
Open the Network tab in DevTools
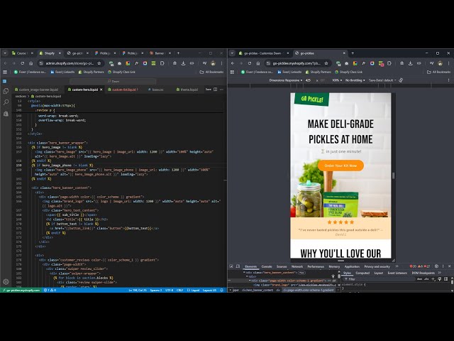(297, 266)
